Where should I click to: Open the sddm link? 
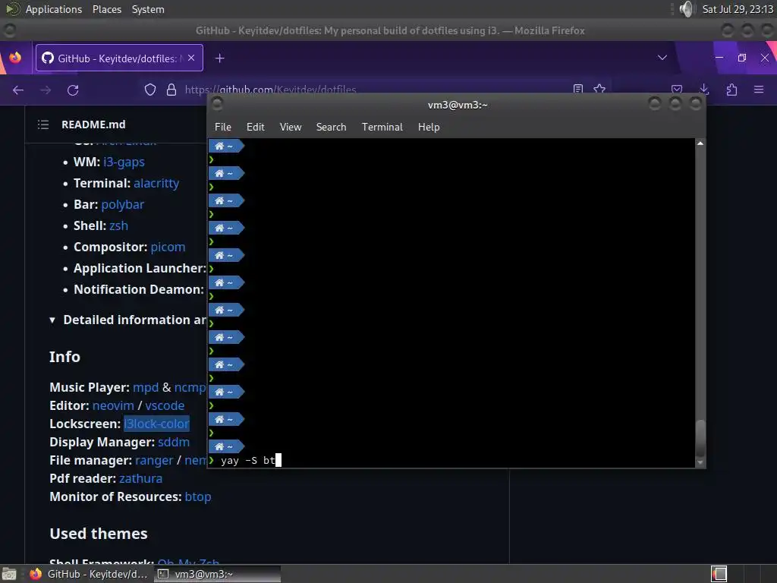click(x=174, y=443)
